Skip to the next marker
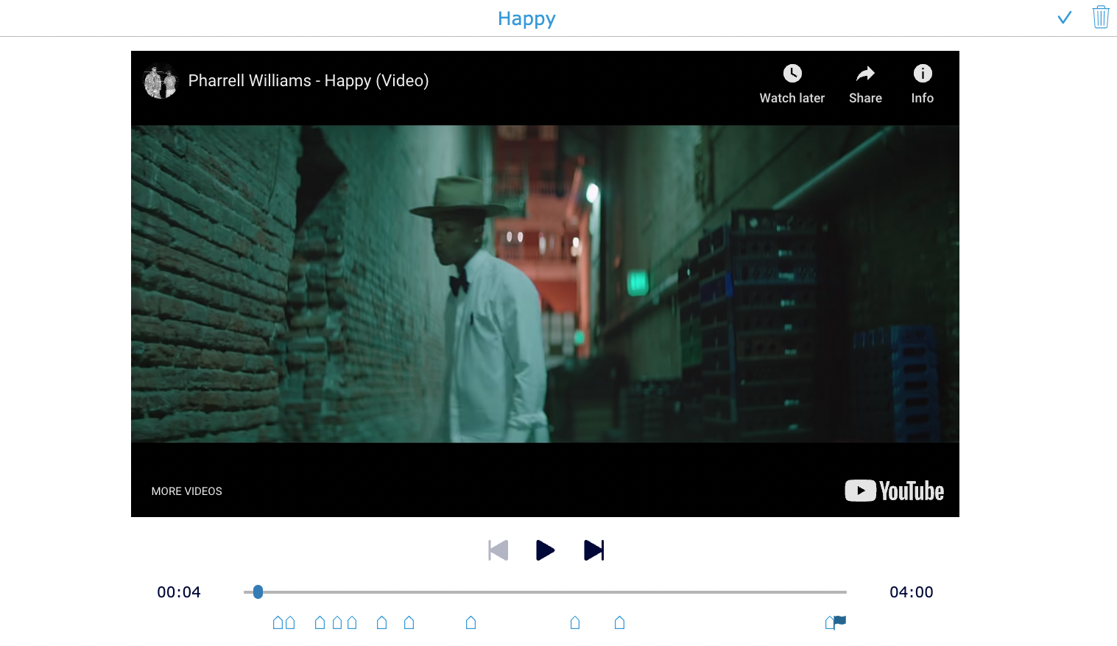 (x=594, y=550)
